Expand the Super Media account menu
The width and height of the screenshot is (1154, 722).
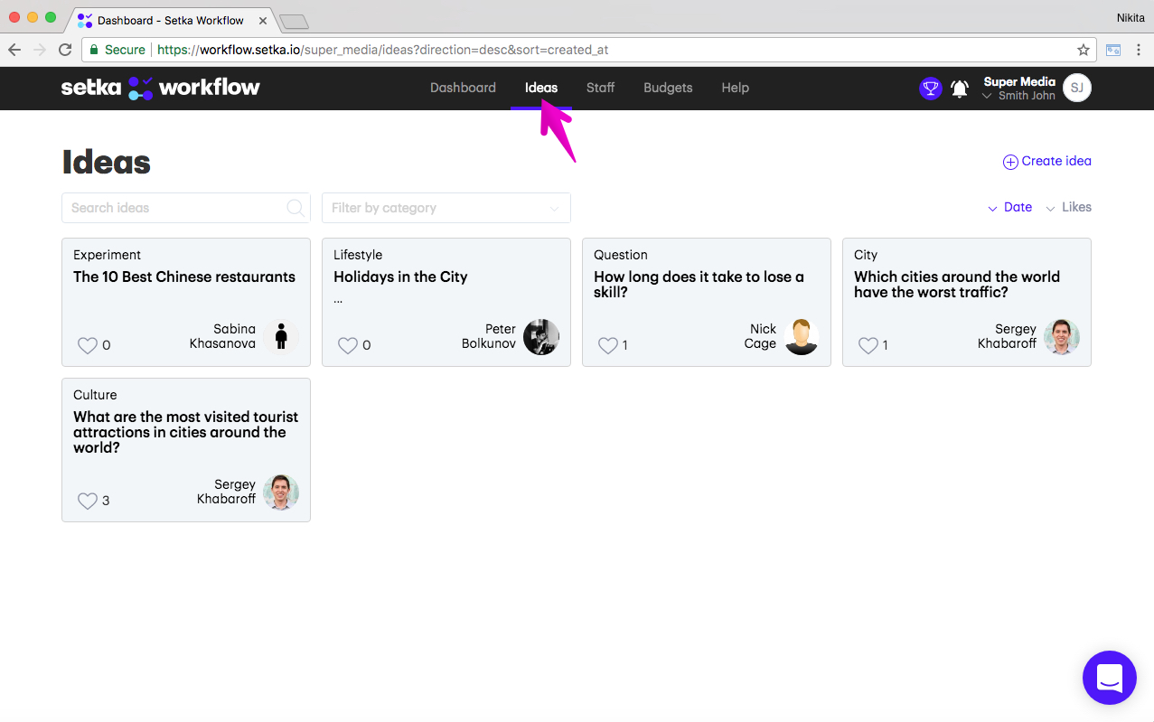pos(1018,89)
